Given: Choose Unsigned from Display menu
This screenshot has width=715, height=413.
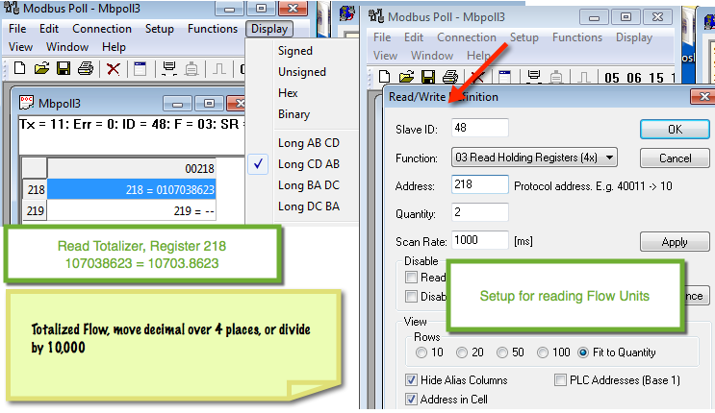Looking at the screenshot, I should coord(302,72).
